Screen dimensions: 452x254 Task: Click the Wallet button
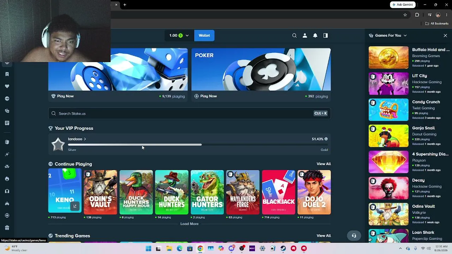(204, 35)
